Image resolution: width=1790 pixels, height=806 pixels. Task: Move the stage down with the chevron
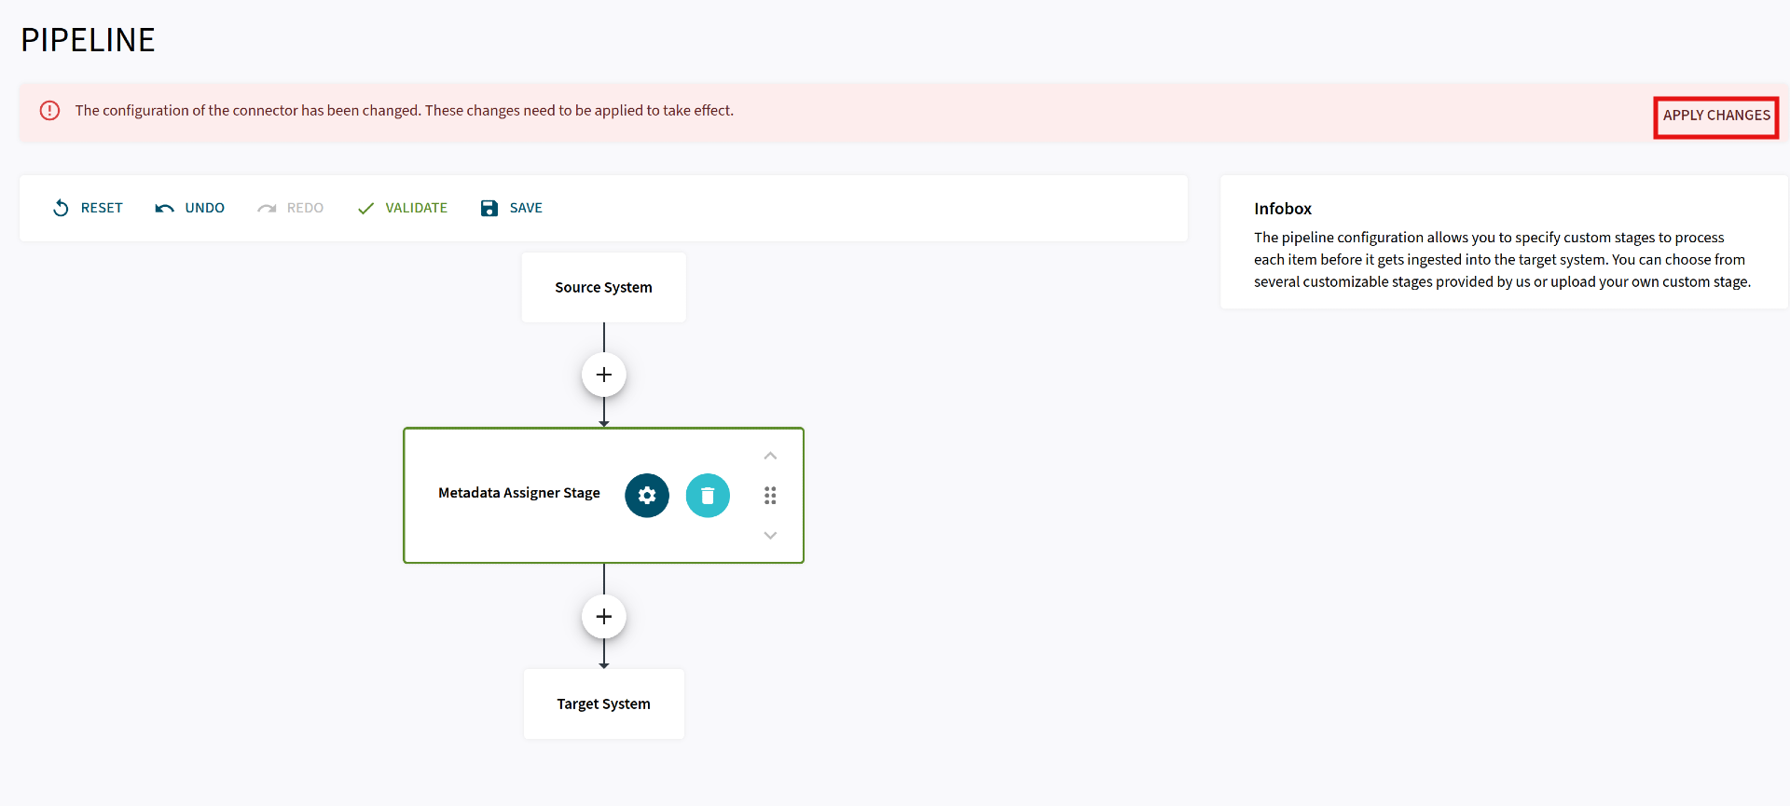tap(770, 535)
